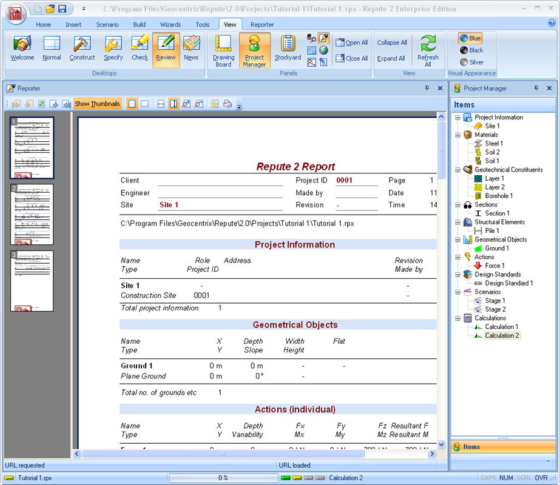560x485 pixels.
Task: Toggle fit page width button
Action: coord(161,104)
